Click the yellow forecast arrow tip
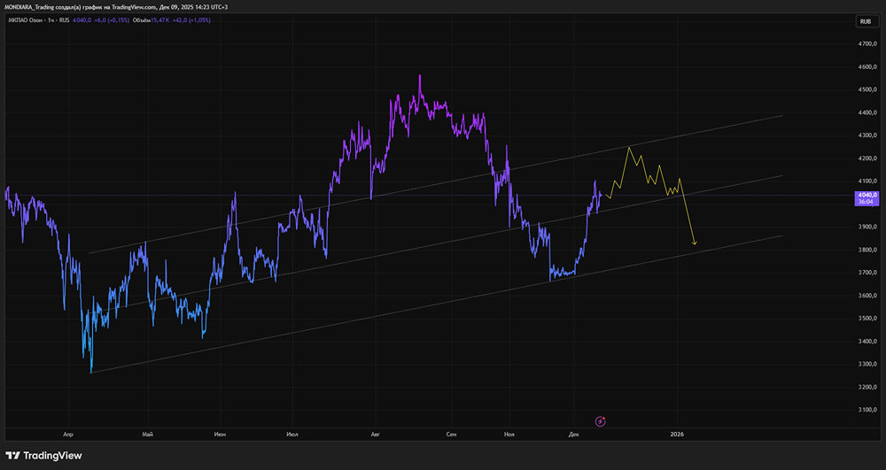This screenshot has width=886, height=470. [x=695, y=243]
